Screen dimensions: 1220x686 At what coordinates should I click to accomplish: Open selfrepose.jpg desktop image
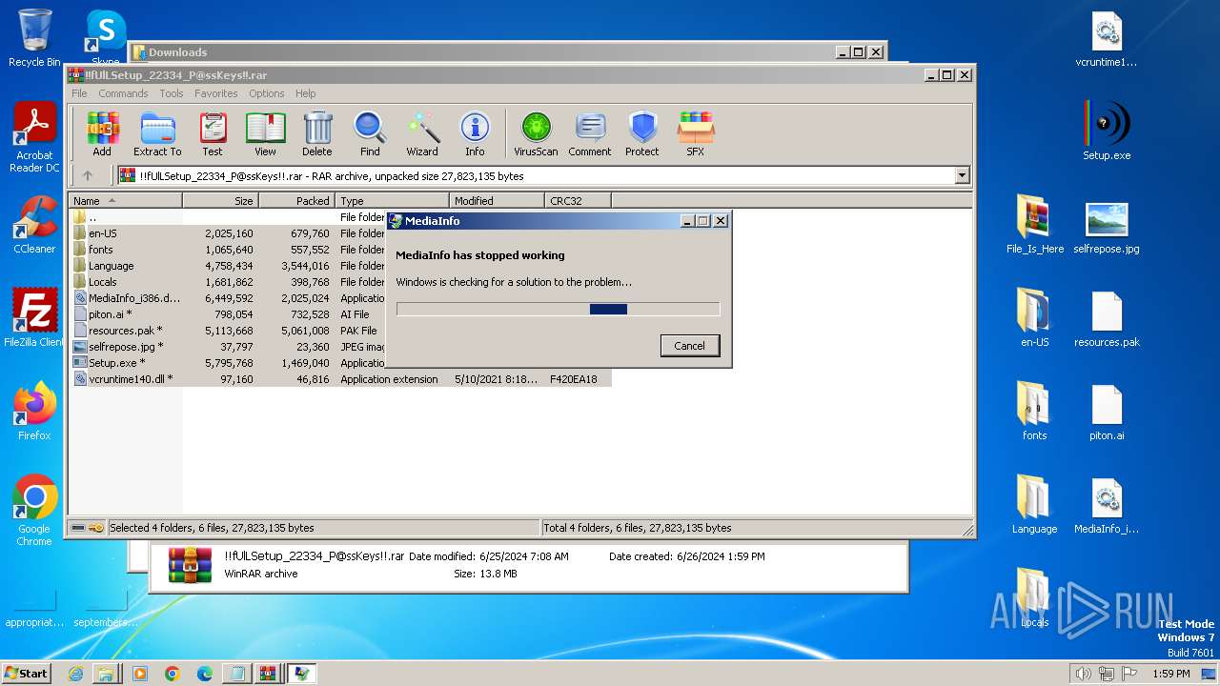coord(1107,225)
